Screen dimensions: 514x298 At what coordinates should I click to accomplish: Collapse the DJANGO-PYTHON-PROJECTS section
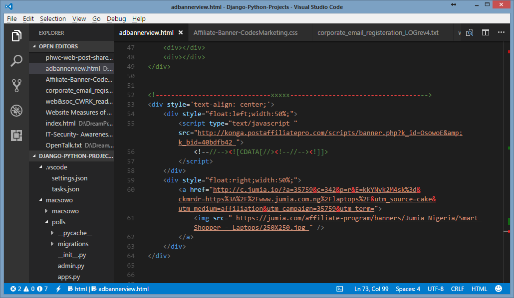(x=71, y=156)
